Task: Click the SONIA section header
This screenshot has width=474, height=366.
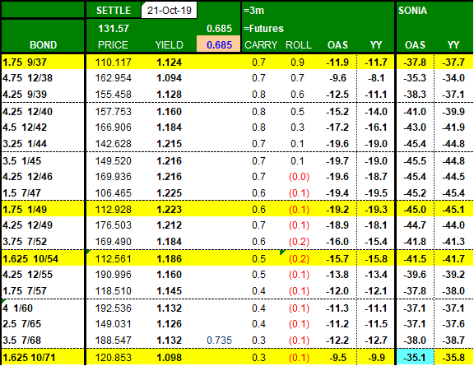Action: [412, 11]
